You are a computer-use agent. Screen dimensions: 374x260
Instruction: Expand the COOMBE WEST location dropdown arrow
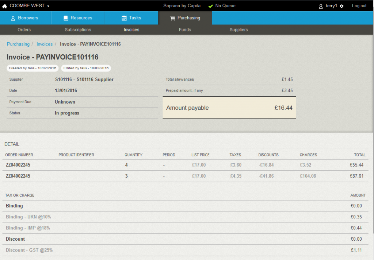pos(48,6)
